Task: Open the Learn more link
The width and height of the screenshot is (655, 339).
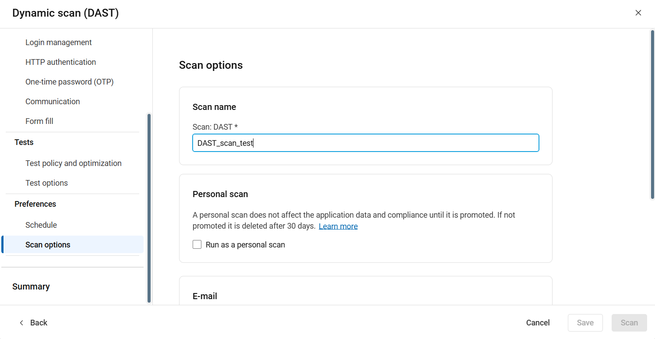Action: [x=338, y=226]
